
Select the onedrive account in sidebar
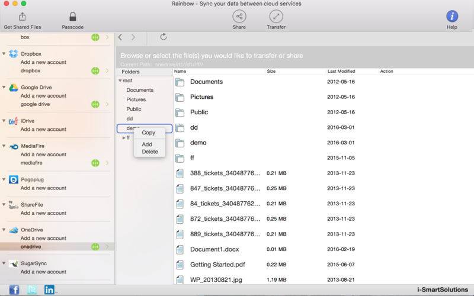pos(57,247)
